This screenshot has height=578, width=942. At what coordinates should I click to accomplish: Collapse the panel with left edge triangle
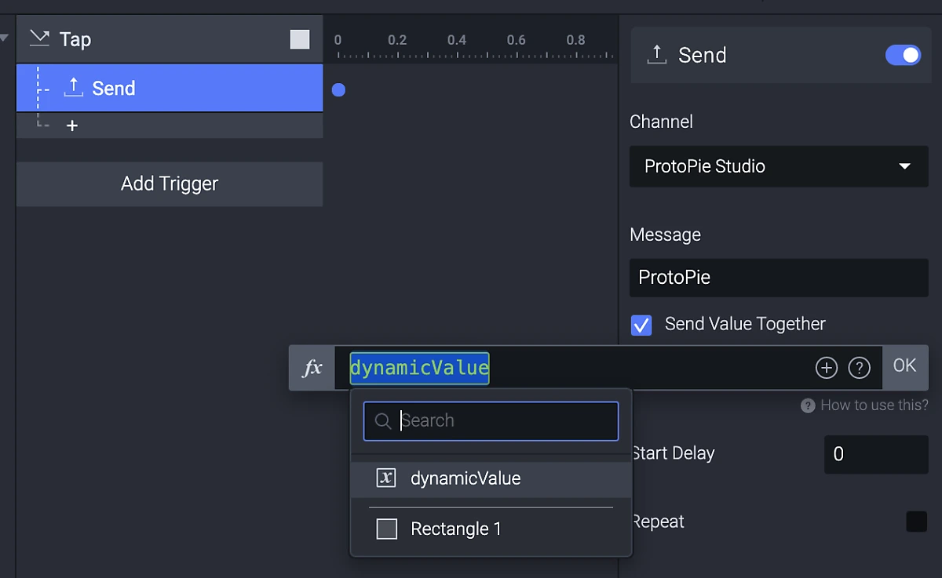4,38
